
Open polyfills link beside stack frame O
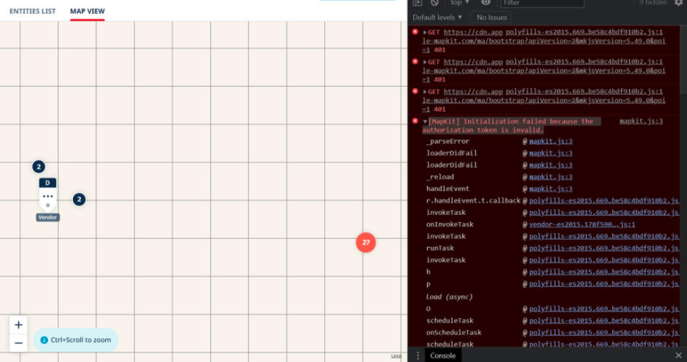click(x=605, y=309)
